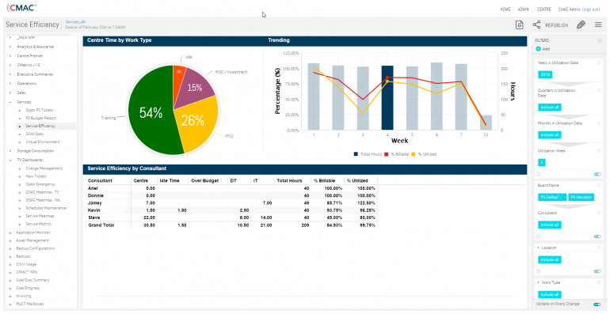Viewport: 610px width, 314px height.
Task: Click the REPUBLISH button
Action: tap(556, 25)
